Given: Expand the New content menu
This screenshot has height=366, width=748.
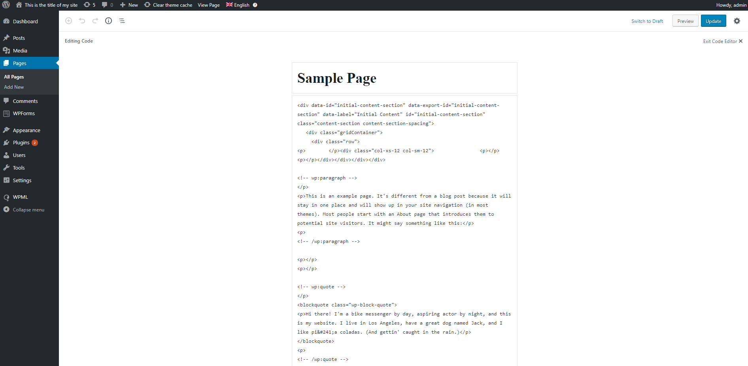Looking at the screenshot, I should coord(129,5).
